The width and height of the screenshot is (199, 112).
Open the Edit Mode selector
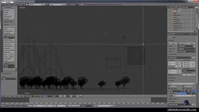(30, 96)
